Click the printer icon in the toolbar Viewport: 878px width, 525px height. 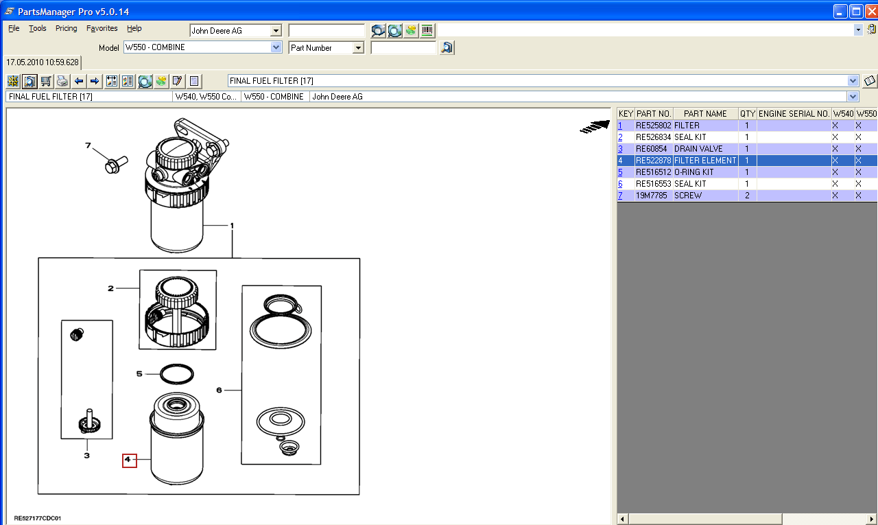coord(62,81)
